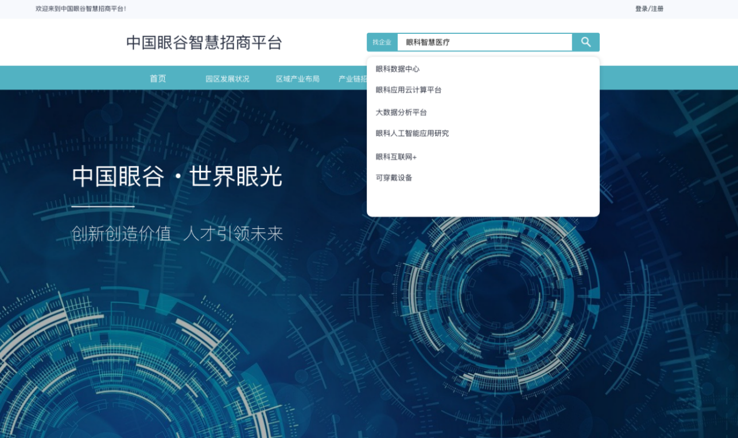The image size is (738, 438).
Task: Click the 中国眼谷・世界眼光 banner headline
Action: coord(177,177)
